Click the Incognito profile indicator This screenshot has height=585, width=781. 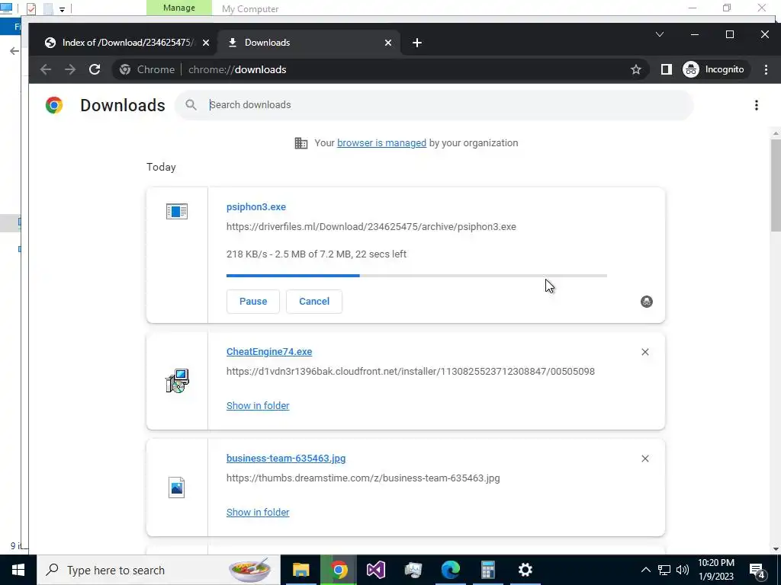[x=715, y=69]
